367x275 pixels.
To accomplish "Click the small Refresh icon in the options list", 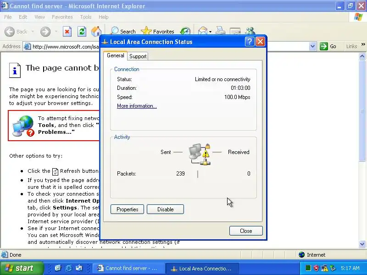I will click(55, 171).
